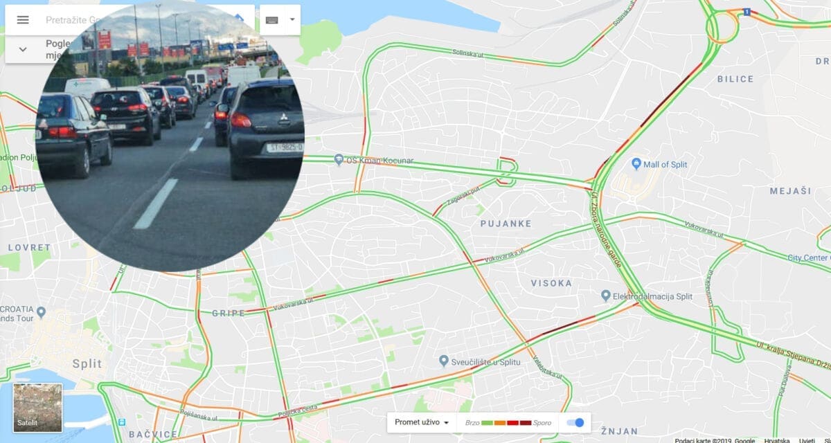Click the keyboard input tools icon
The image size is (831, 443).
tap(272, 20)
